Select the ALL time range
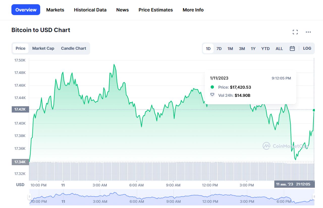This screenshot has width=323, height=208. [279, 49]
